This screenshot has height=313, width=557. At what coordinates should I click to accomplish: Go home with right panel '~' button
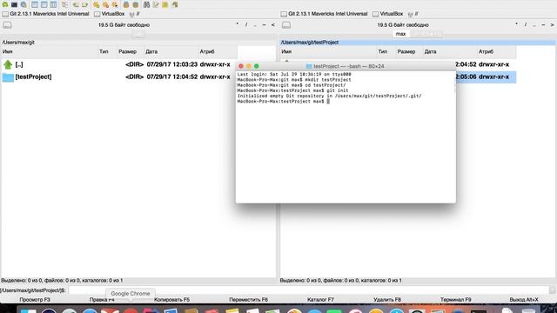tap(543, 24)
